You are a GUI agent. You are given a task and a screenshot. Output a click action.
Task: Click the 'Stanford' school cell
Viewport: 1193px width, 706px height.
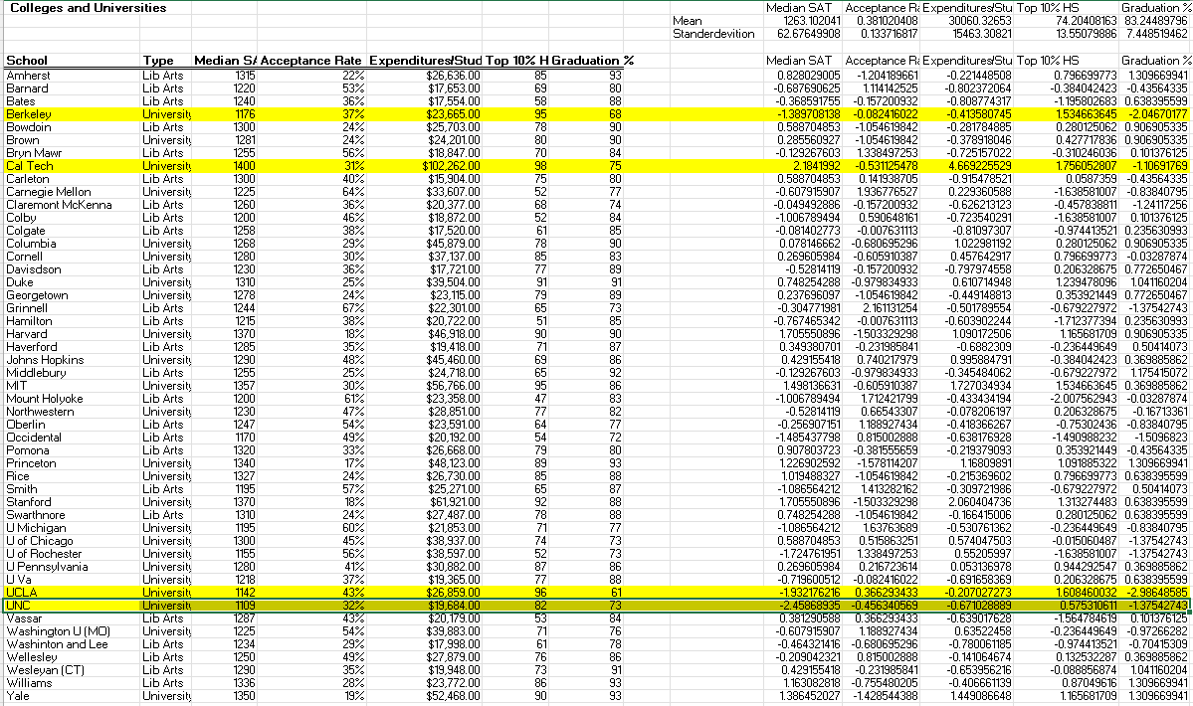pos(29,501)
